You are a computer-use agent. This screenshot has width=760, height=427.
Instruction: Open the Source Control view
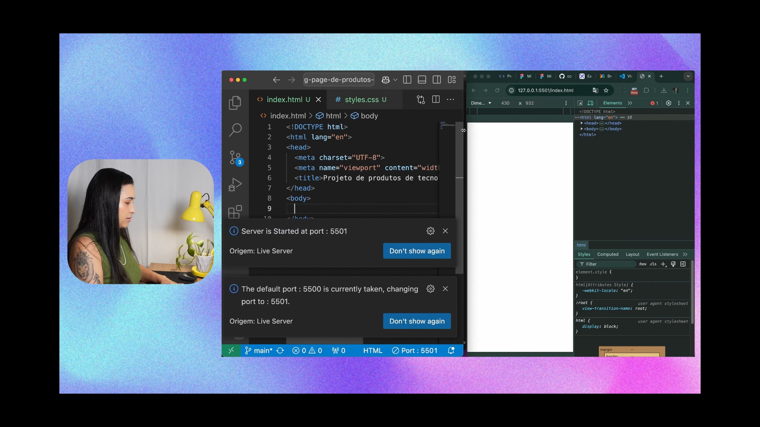235,157
